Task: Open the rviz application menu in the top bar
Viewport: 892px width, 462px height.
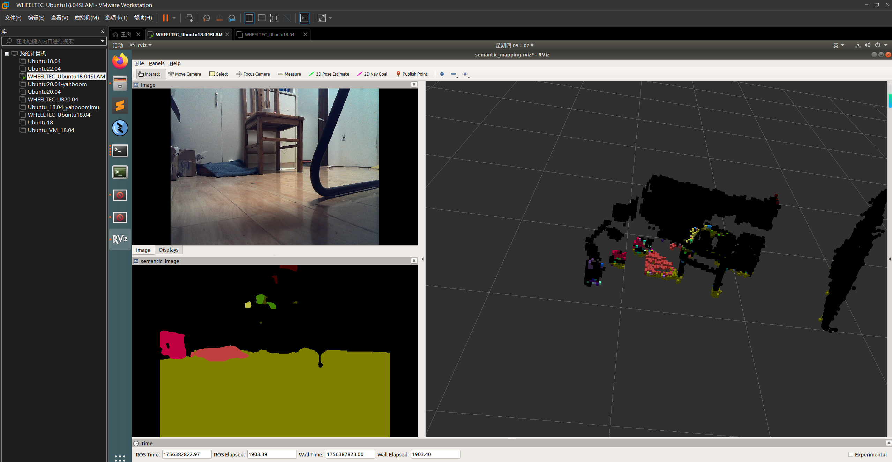Action: [141, 45]
